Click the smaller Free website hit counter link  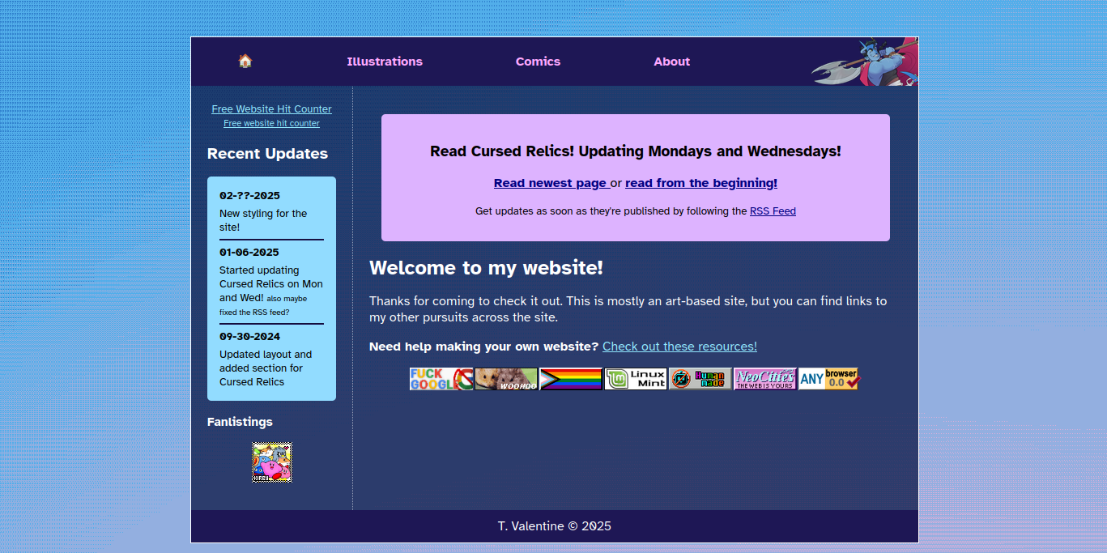pyautogui.click(x=271, y=124)
